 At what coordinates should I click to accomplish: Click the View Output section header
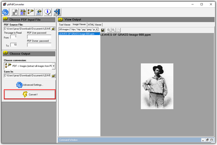[x=136, y=20]
